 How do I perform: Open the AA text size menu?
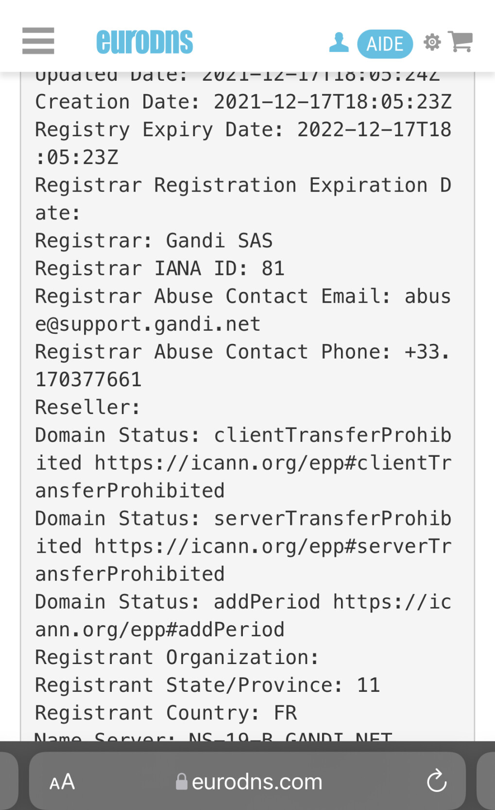62,782
